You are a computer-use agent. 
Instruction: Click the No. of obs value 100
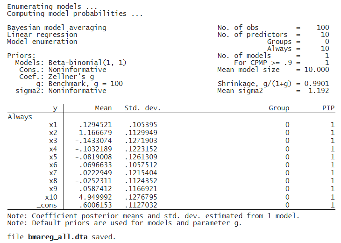point(322,28)
